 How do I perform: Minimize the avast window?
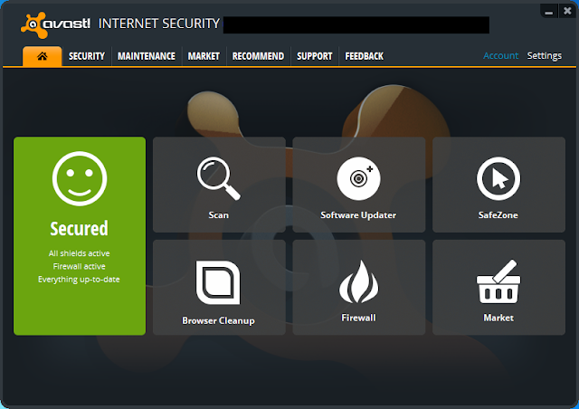tap(549, 12)
